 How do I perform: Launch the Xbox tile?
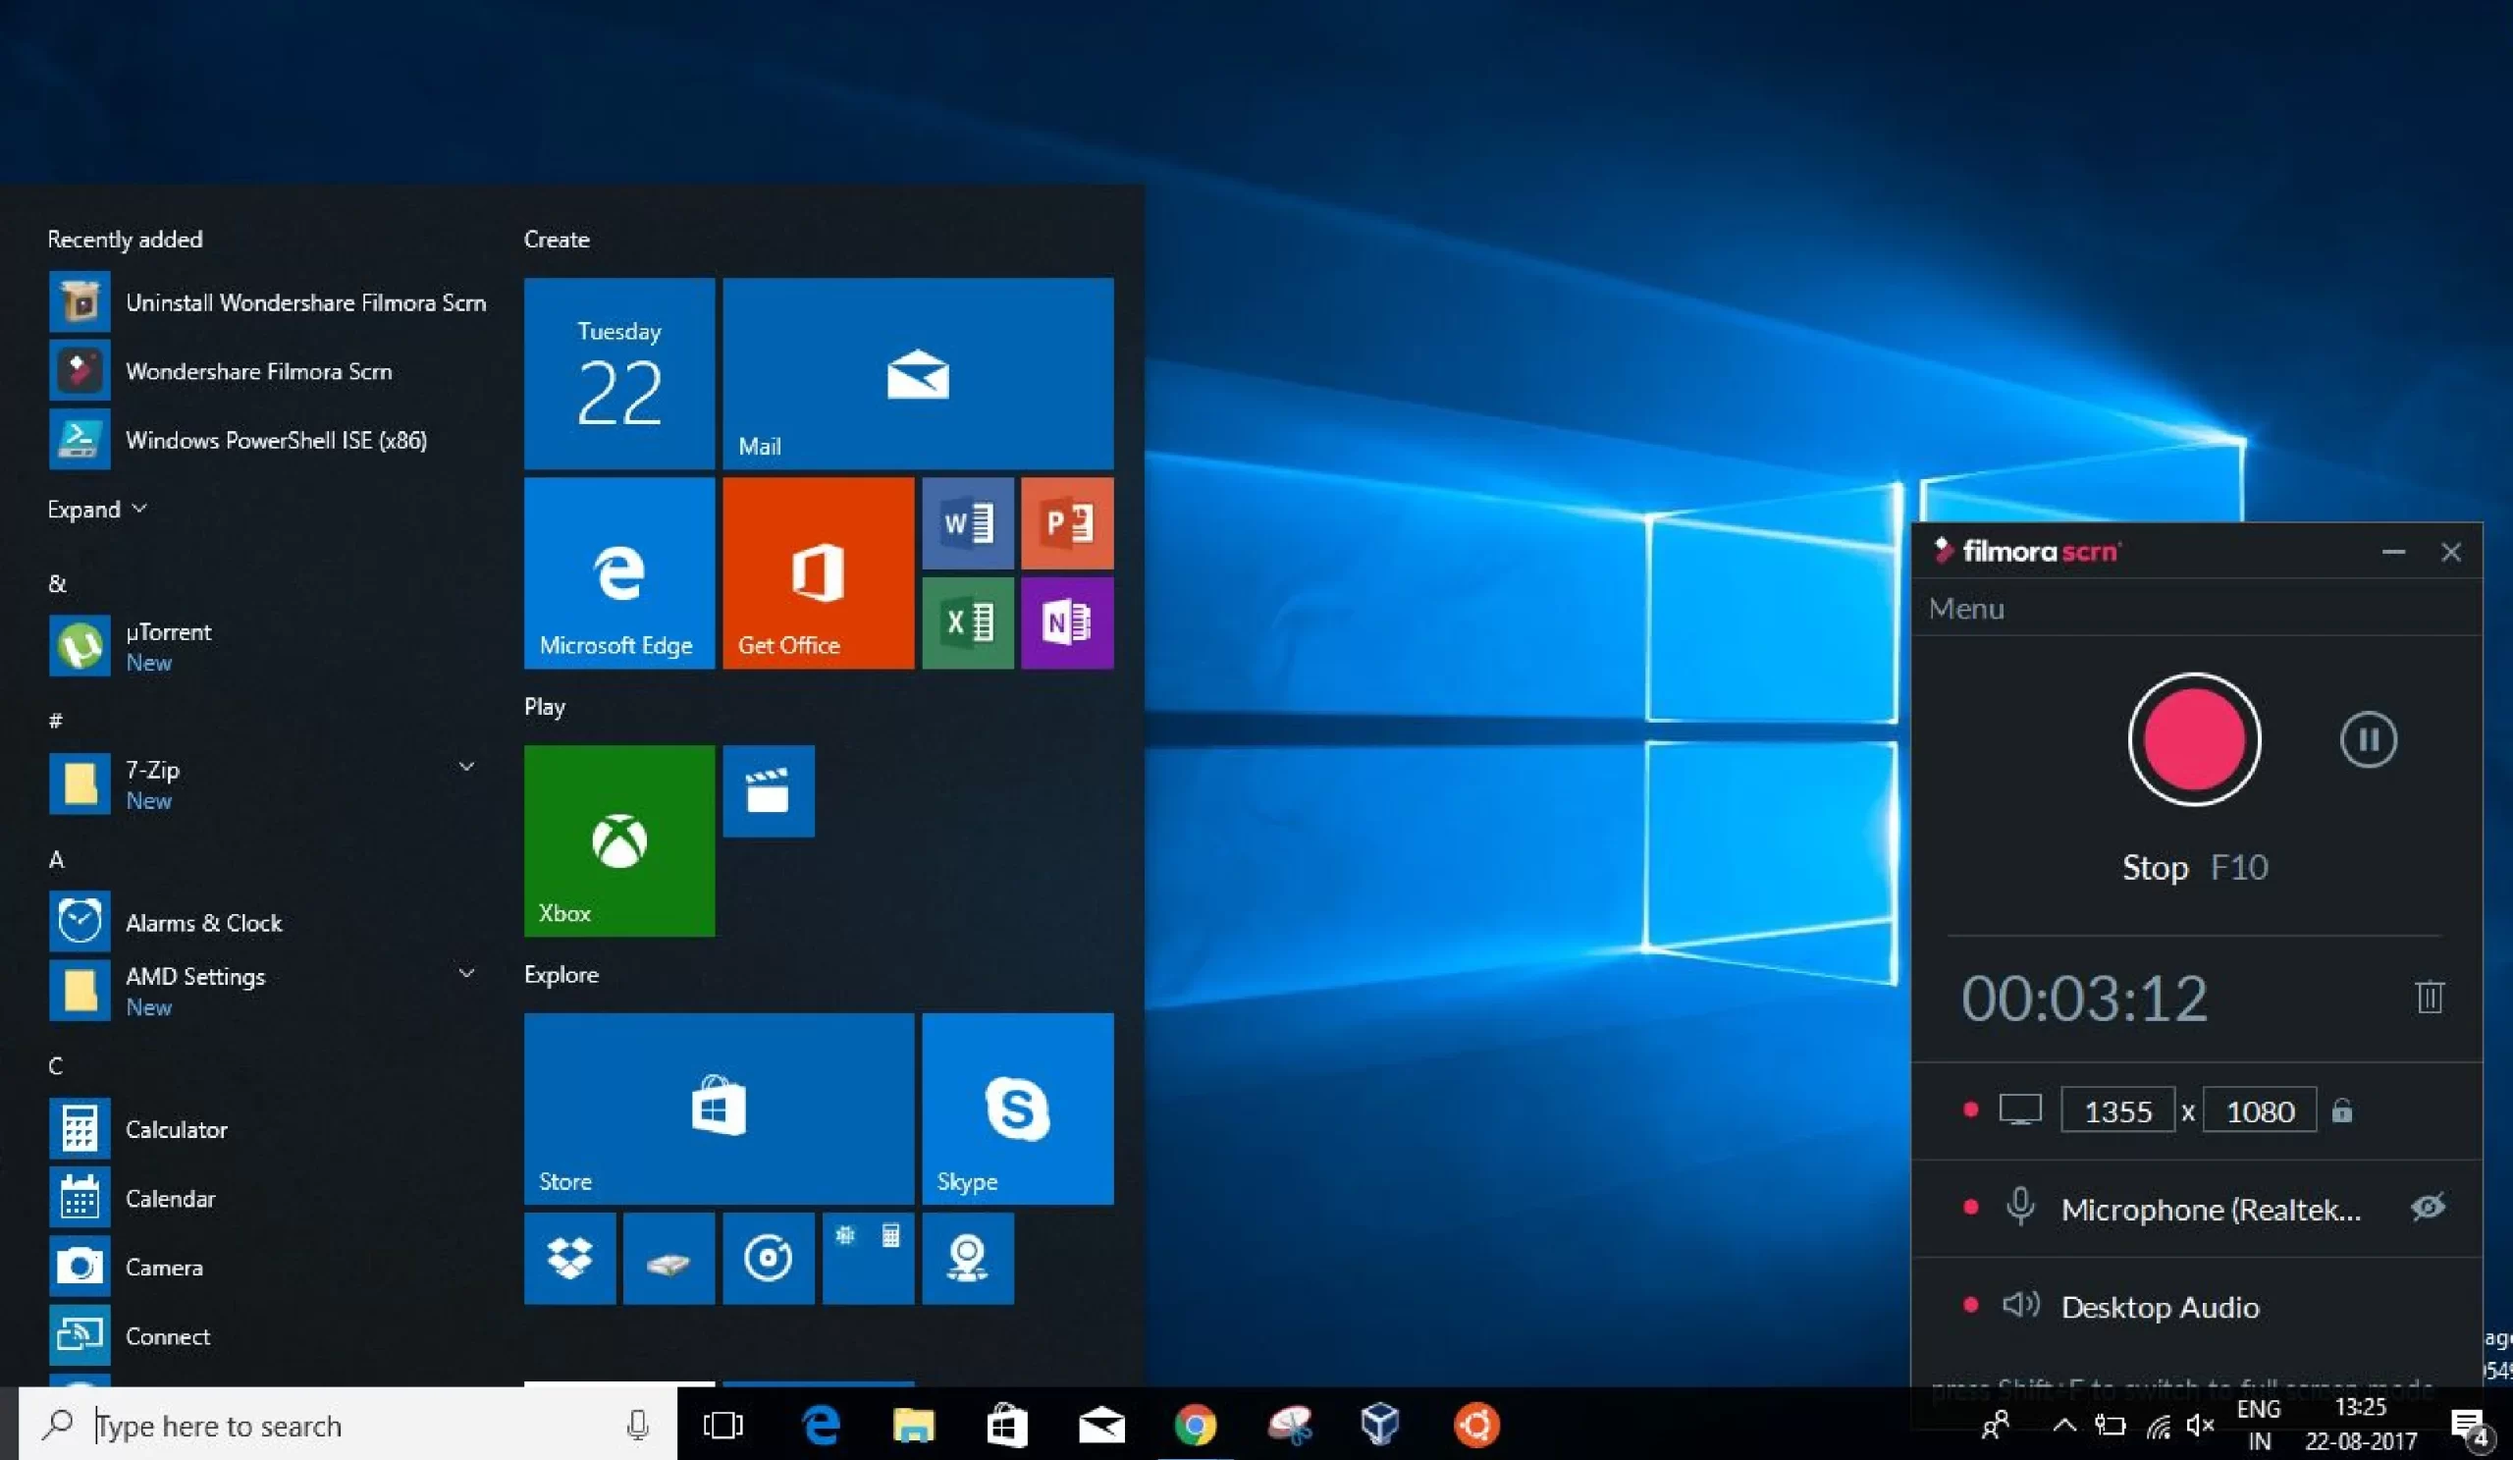click(619, 840)
